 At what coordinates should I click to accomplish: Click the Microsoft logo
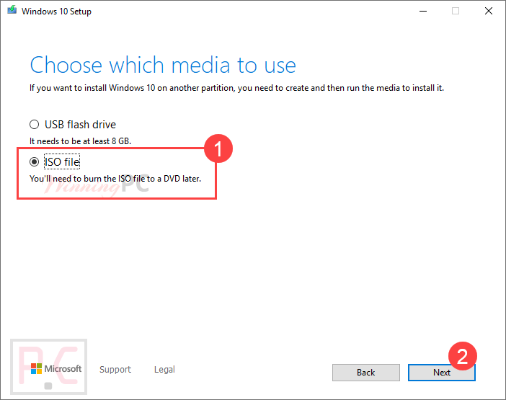(56, 369)
